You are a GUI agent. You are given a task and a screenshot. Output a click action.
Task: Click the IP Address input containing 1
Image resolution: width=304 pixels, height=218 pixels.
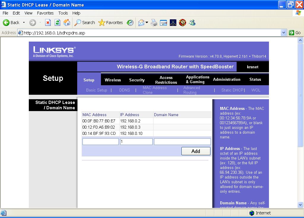136,142
